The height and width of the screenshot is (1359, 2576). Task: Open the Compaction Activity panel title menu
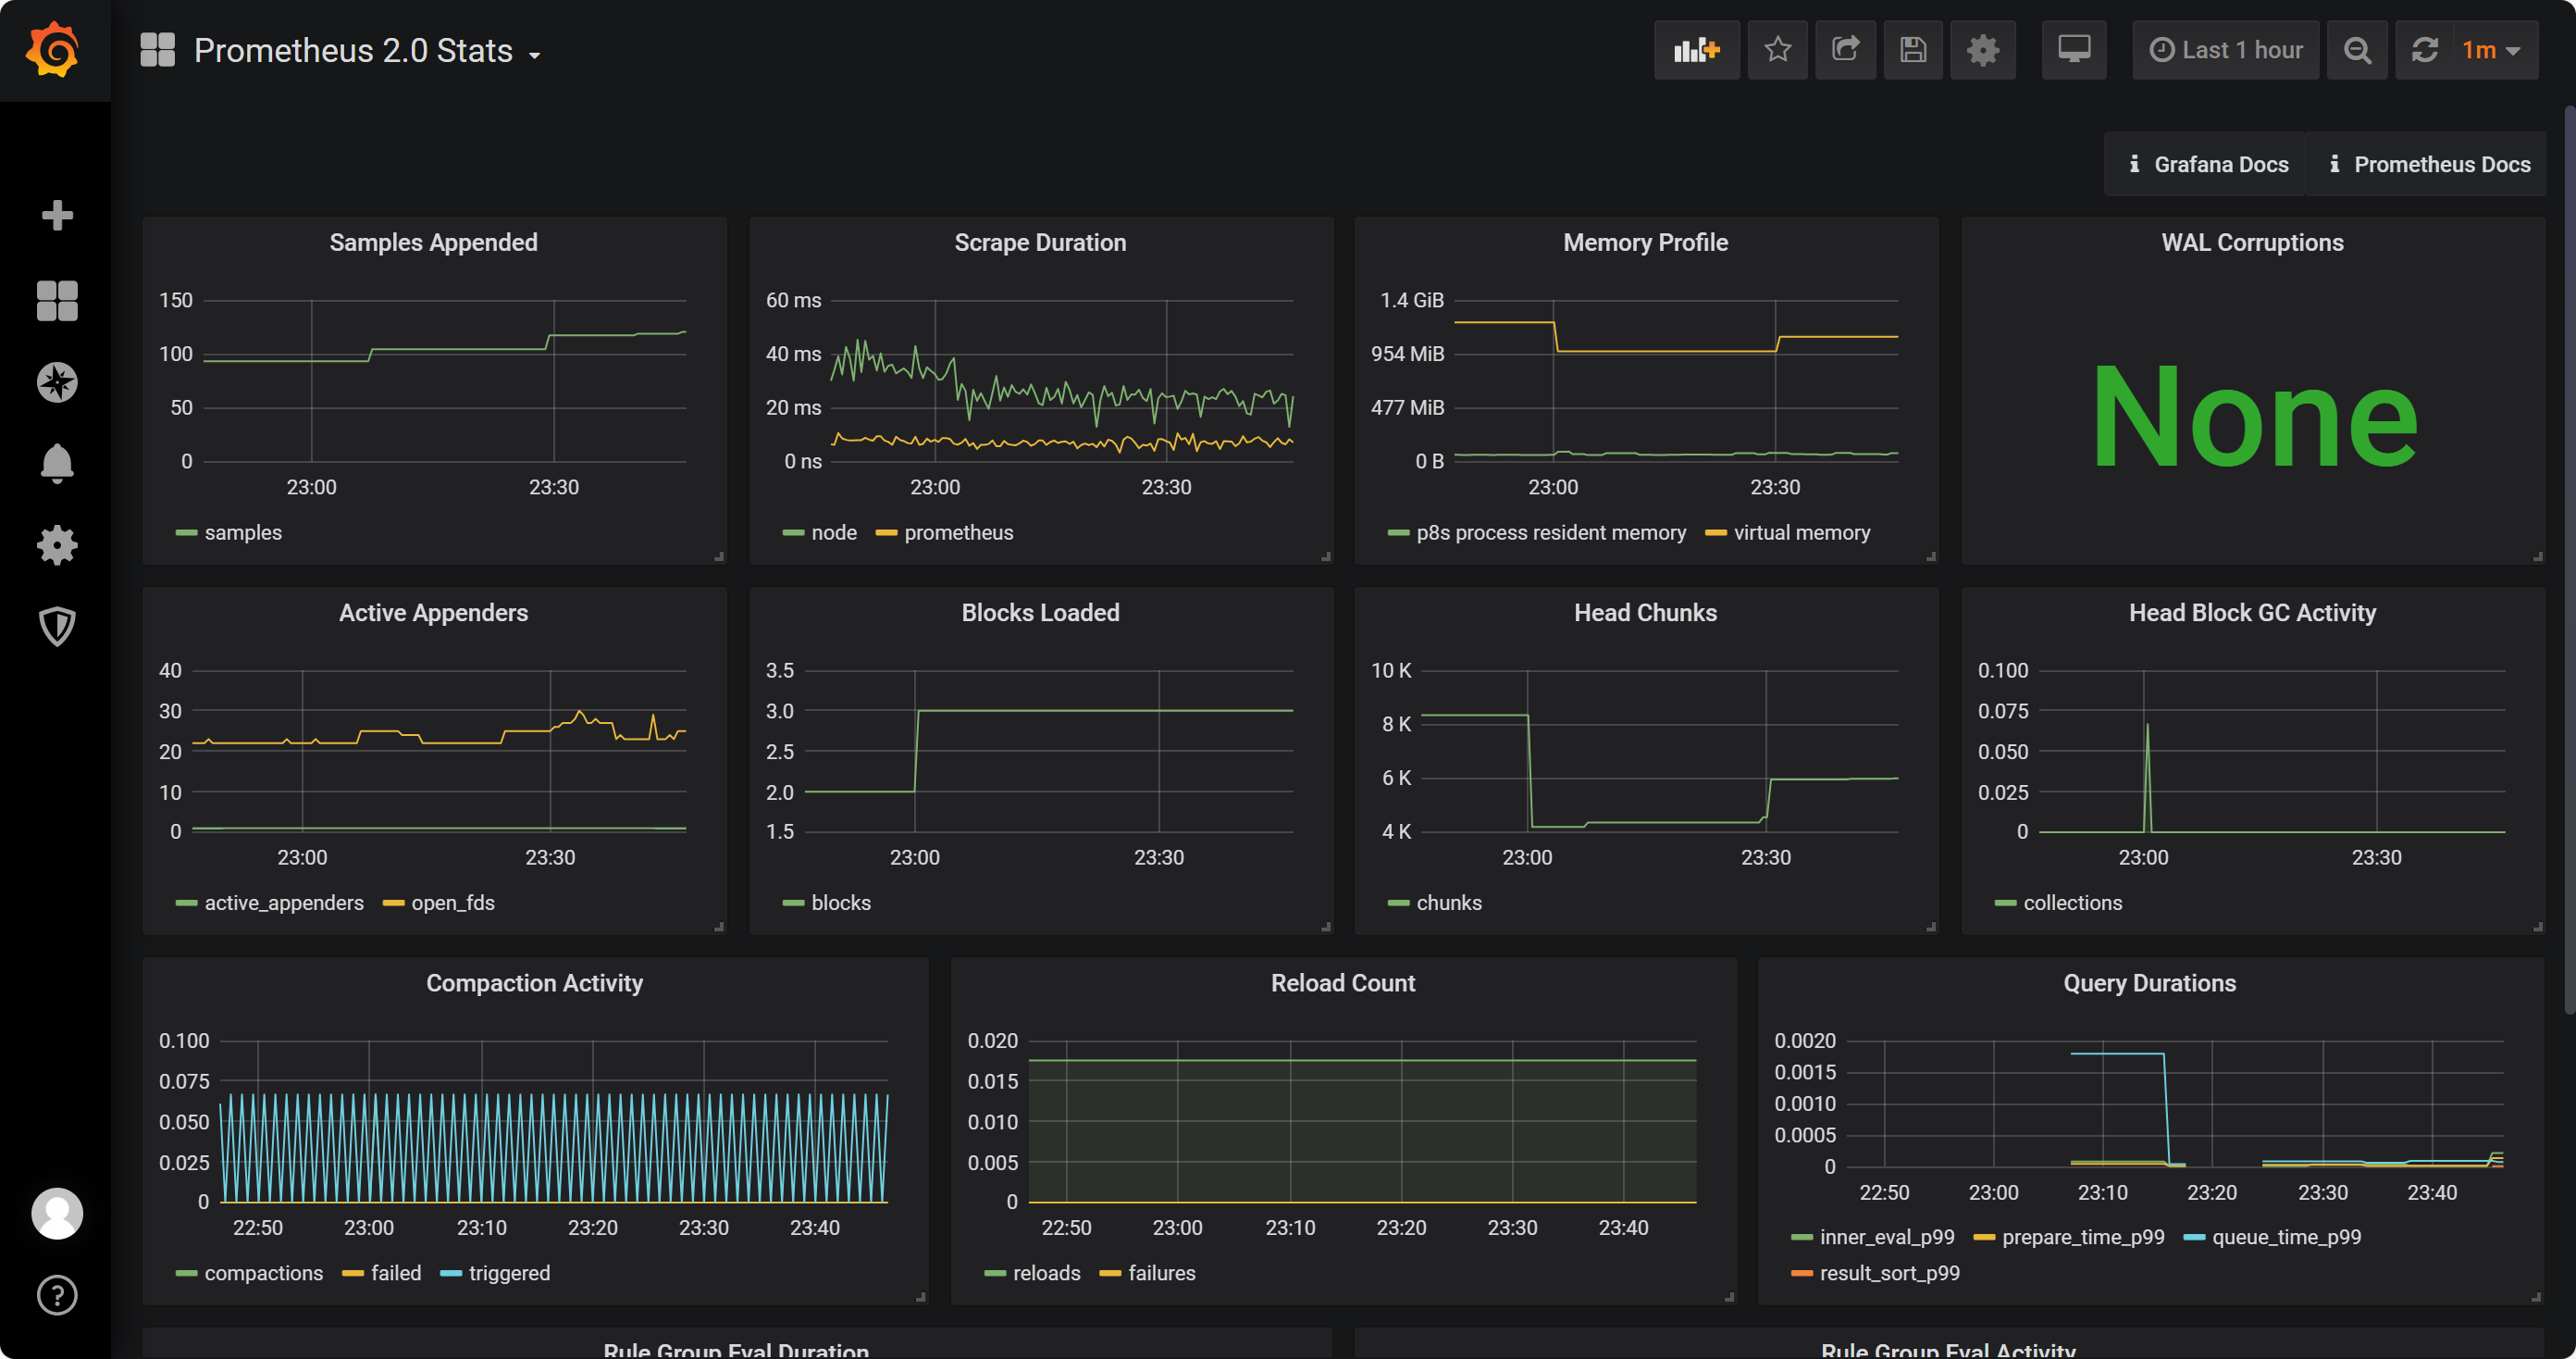[x=534, y=984]
